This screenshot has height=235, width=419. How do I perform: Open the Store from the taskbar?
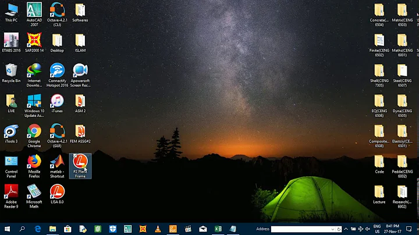pos(68,229)
